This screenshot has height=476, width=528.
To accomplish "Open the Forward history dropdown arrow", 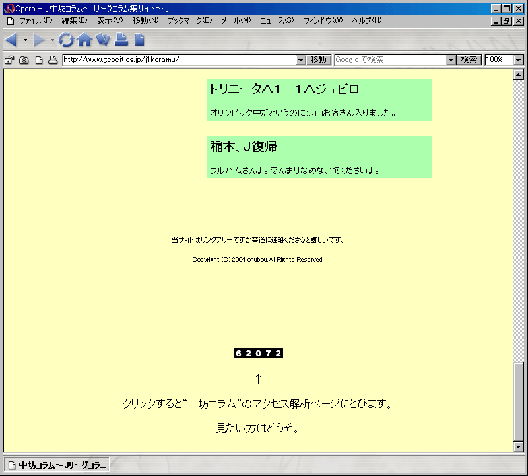I will 52,40.
